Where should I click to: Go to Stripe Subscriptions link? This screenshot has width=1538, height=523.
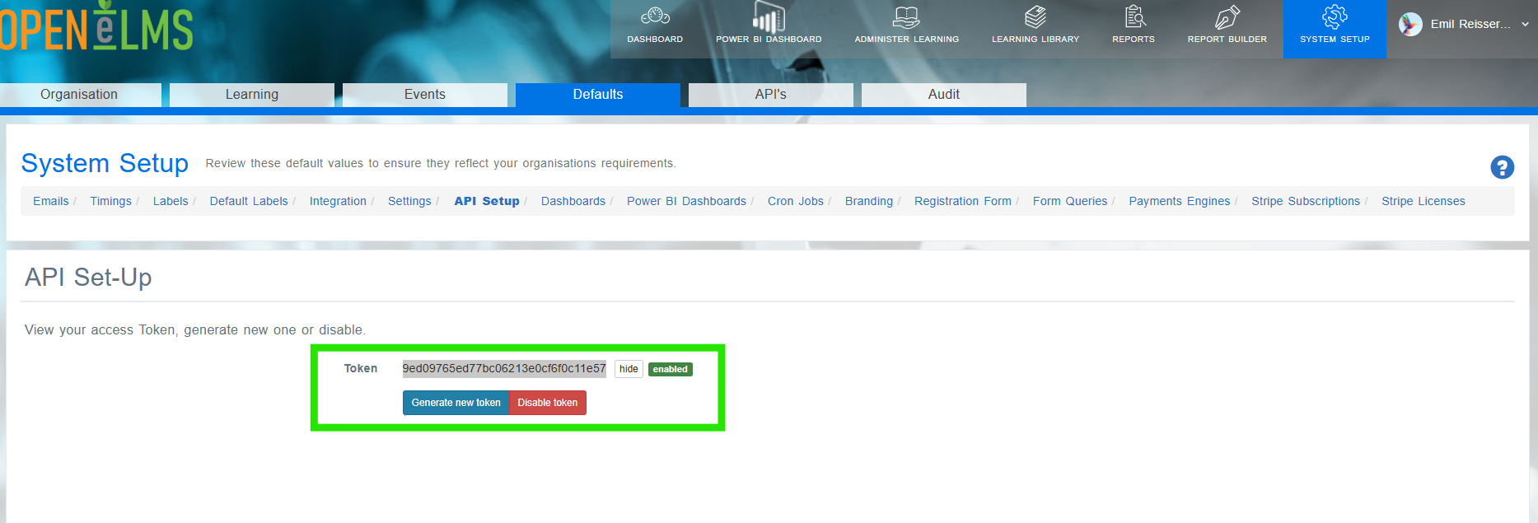1306,201
